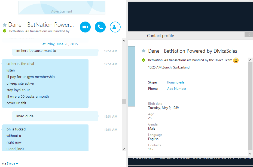Click the chat scrollbar down arrow
Screen dimensions: 253x167
tap(124, 149)
